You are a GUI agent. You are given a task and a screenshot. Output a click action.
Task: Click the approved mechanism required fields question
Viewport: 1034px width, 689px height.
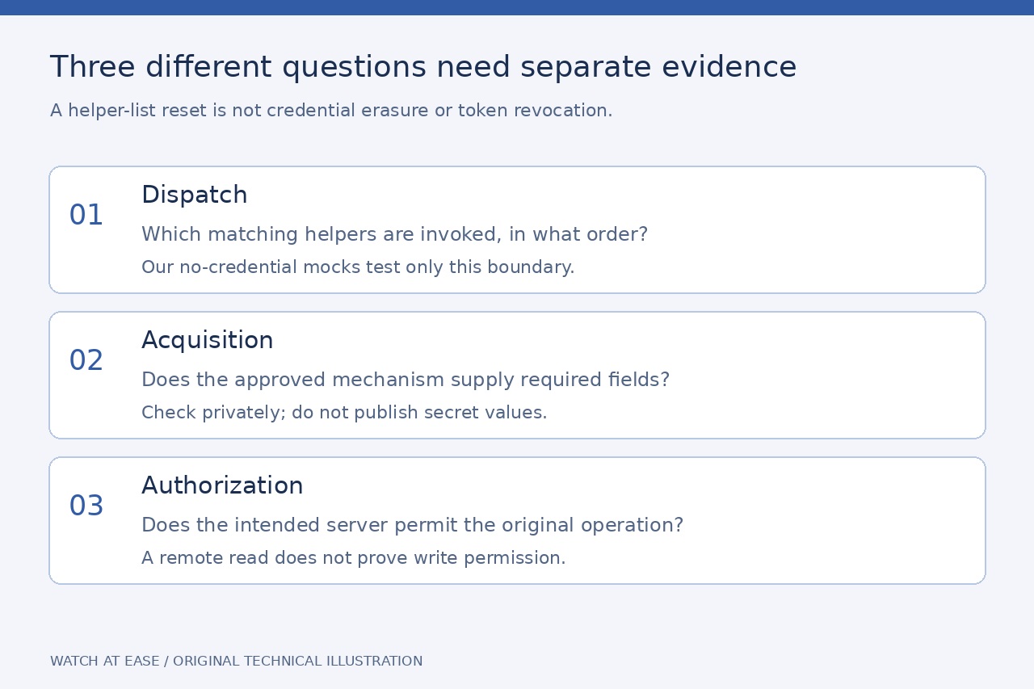[406, 380]
